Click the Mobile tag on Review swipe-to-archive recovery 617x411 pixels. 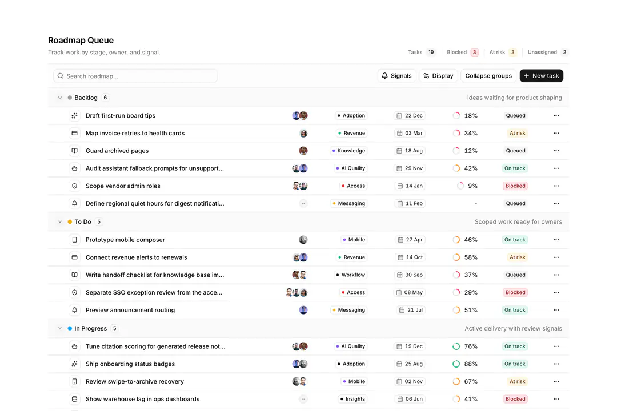click(354, 381)
